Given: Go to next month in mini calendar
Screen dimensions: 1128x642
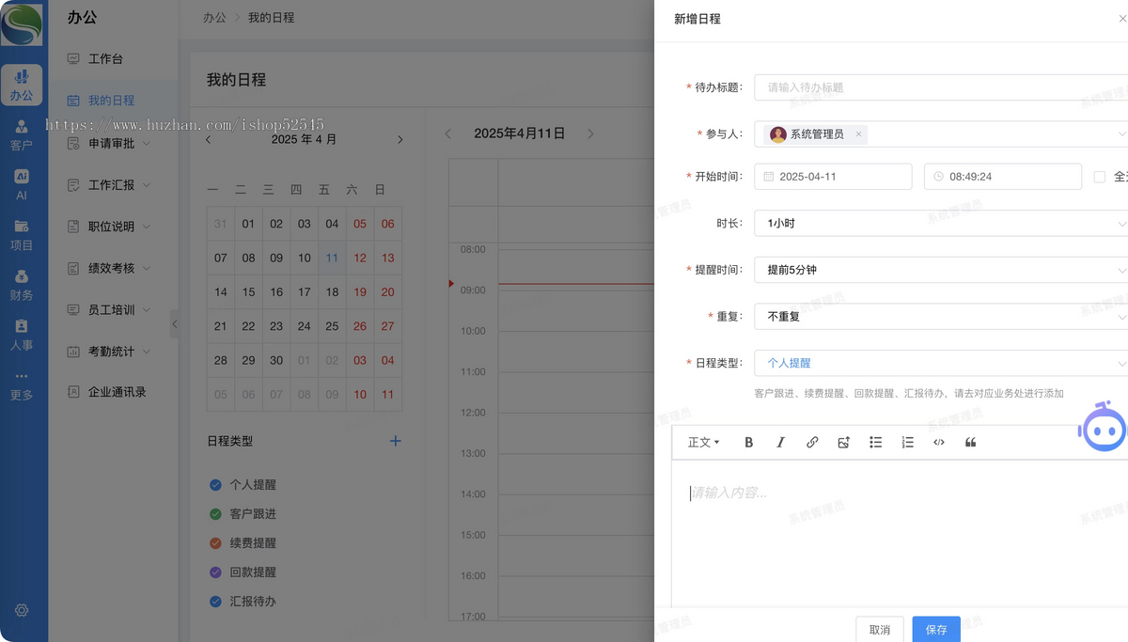Looking at the screenshot, I should tap(399, 139).
